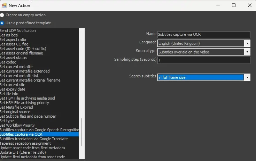Image resolution: width=256 pixels, height=161 pixels.
Task: Close the New Action dialog
Action: click(249, 5)
